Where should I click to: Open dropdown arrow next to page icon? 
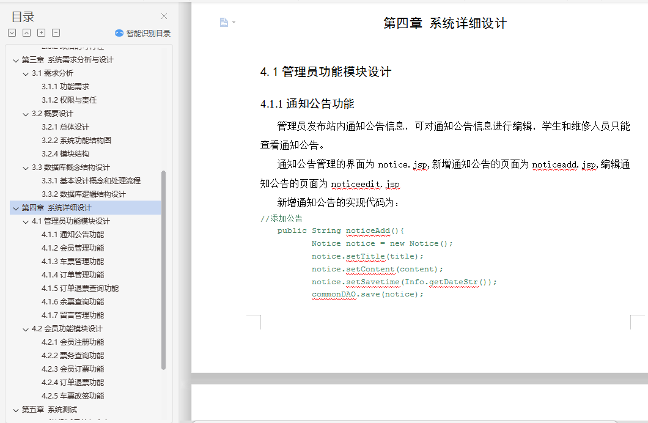coord(234,22)
